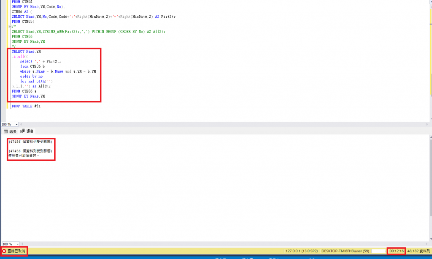Click the line "order by no"
The image size is (432, 259).
31,76
